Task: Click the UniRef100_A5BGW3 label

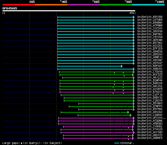Action: click(150, 124)
